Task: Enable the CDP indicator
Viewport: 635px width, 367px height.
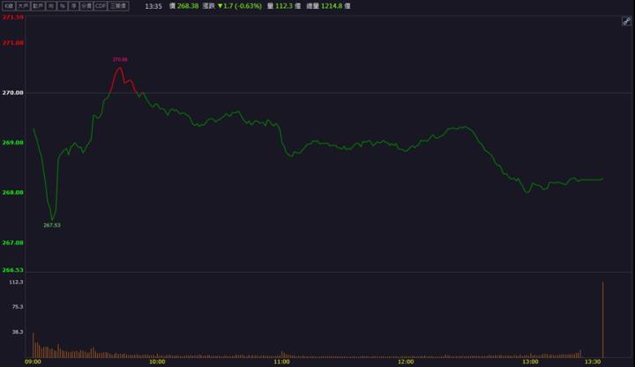Action: tap(101, 5)
